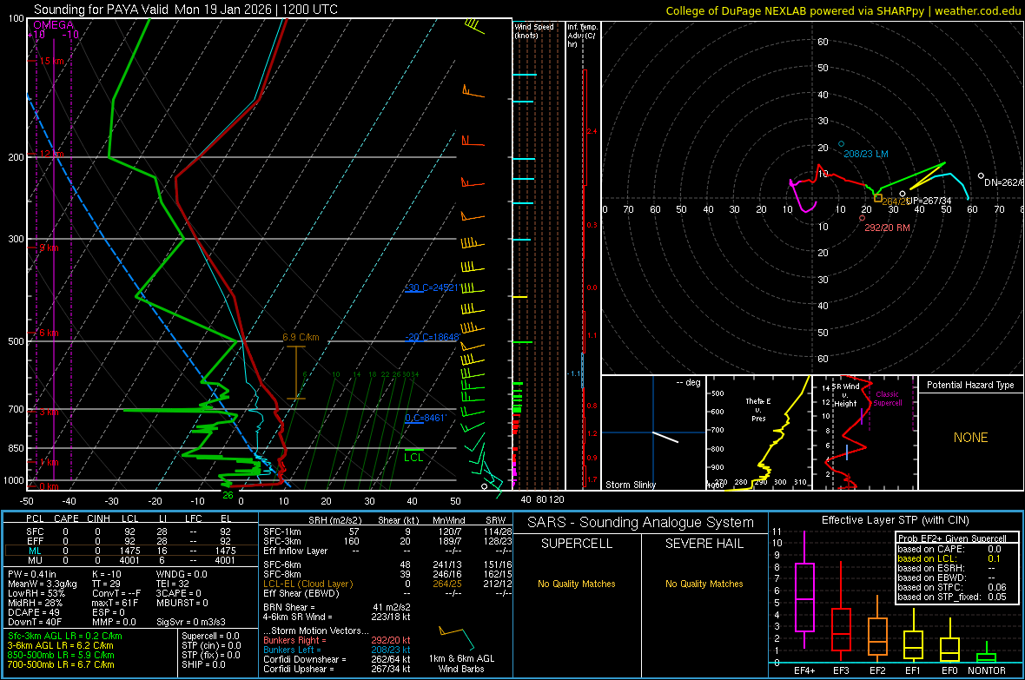Click the Potential Hazard Type header
1025x680 pixels.
(x=970, y=385)
